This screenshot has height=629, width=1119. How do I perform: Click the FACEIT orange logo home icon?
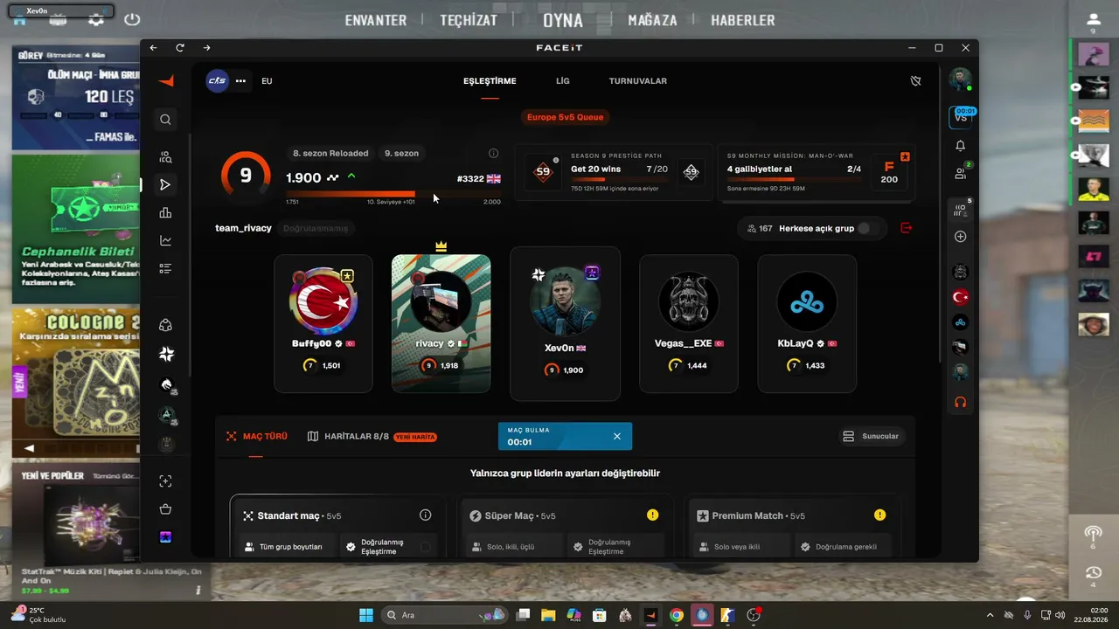click(x=166, y=81)
